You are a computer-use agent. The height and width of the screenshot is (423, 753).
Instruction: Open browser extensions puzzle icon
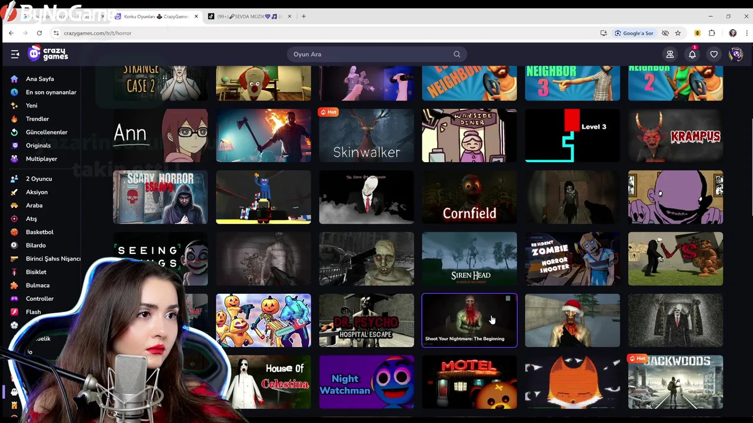[712, 33]
